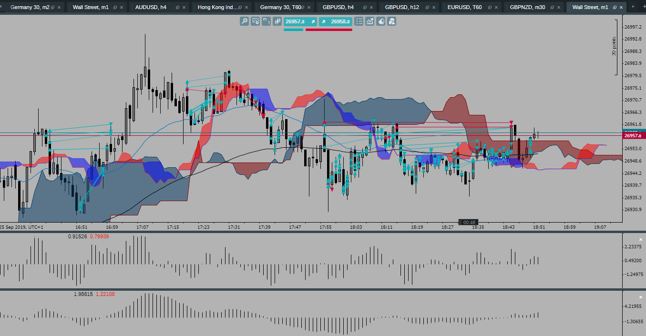This screenshot has width=646, height=336.
Task: Open the m1 timeframe selector
Action: [x=266, y=21]
